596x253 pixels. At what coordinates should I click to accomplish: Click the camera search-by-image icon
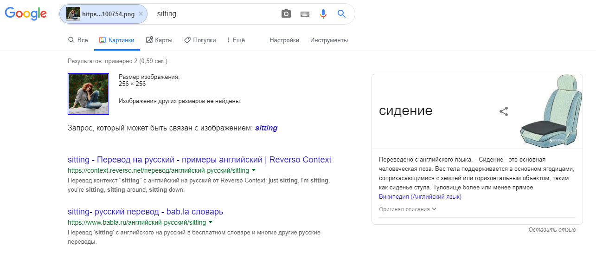(286, 14)
